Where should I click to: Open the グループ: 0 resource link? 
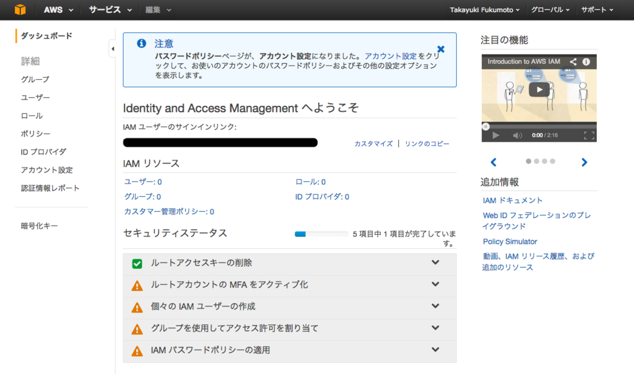[142, 196]
